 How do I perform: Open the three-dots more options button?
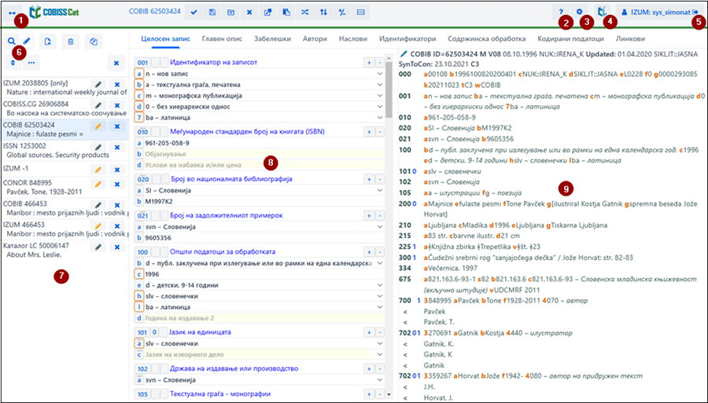point(31,63)
